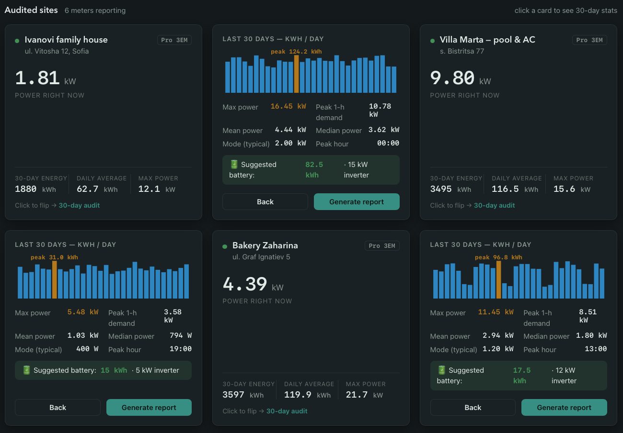The height and width of the screenshot is (433, 623).
Task: Select the orange peak bar labeled 96.8 kWh
Action: 499,279
